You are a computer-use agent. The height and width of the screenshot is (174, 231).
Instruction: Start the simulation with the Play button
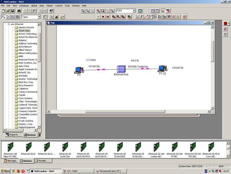(98, 17)
